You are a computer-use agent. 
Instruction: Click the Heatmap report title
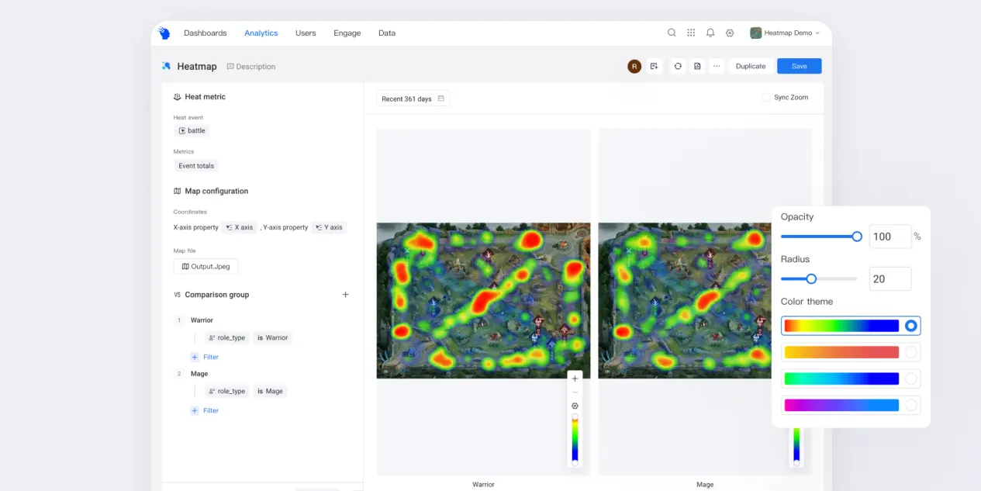point(197,67)
